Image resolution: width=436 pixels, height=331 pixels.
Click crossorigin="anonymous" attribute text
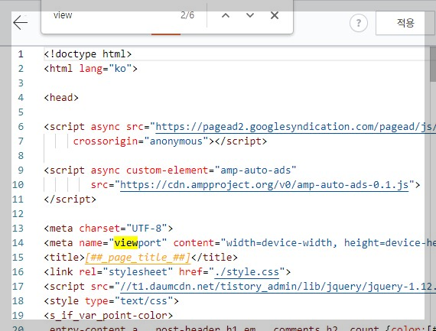pyautogui.click(x=141, y=141)
